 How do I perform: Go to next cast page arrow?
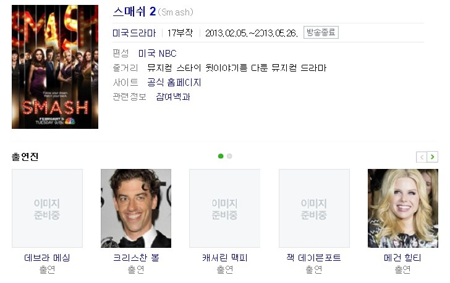[433, 157]
